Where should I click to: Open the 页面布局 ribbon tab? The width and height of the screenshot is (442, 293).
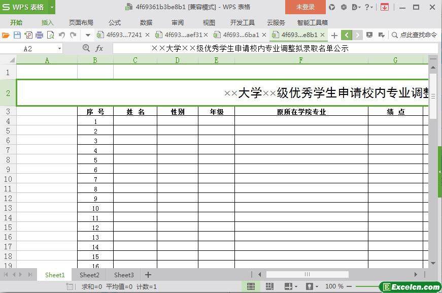81,22
